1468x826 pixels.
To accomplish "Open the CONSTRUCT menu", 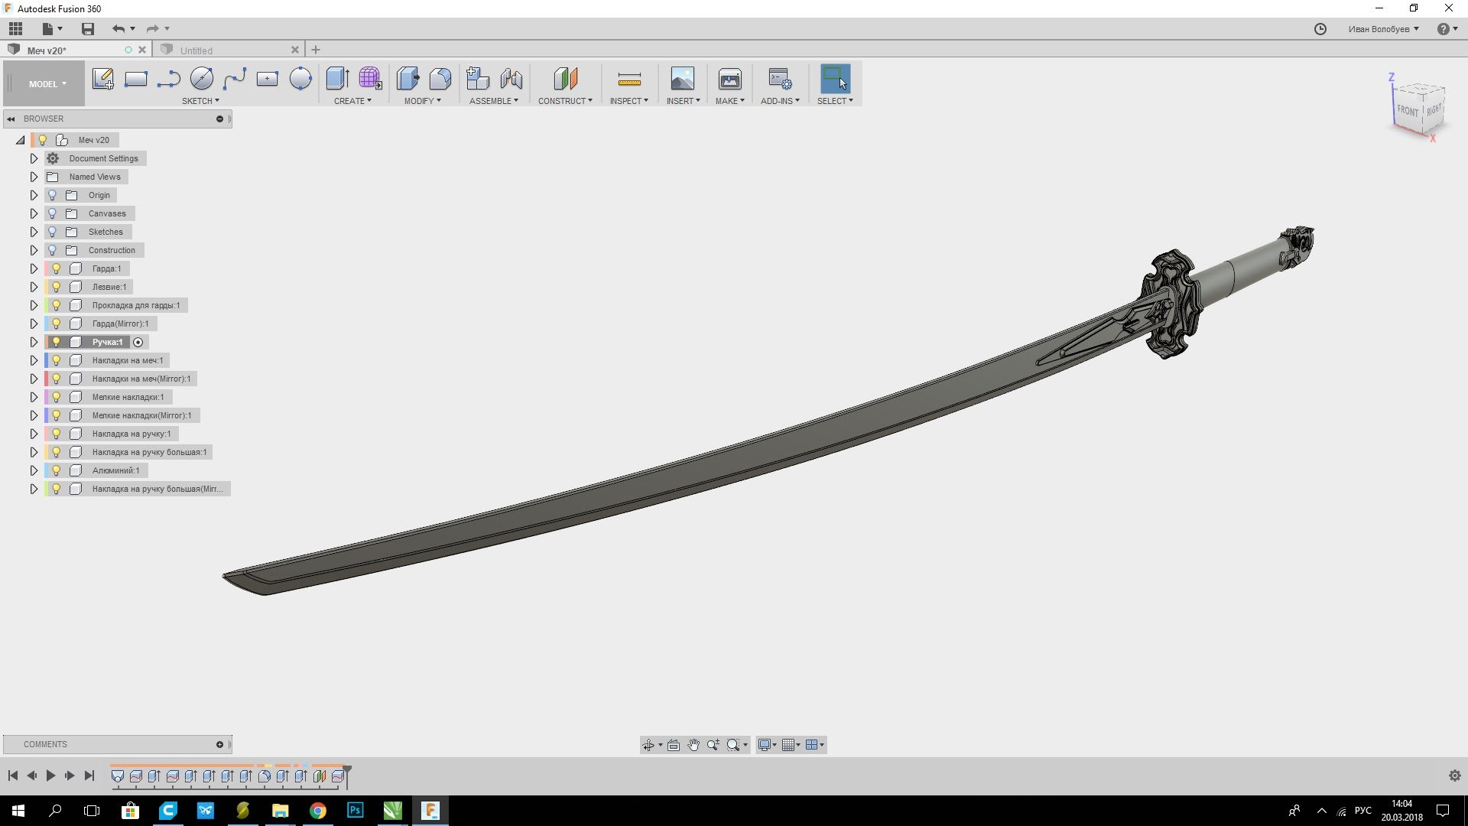I will 565,101.
